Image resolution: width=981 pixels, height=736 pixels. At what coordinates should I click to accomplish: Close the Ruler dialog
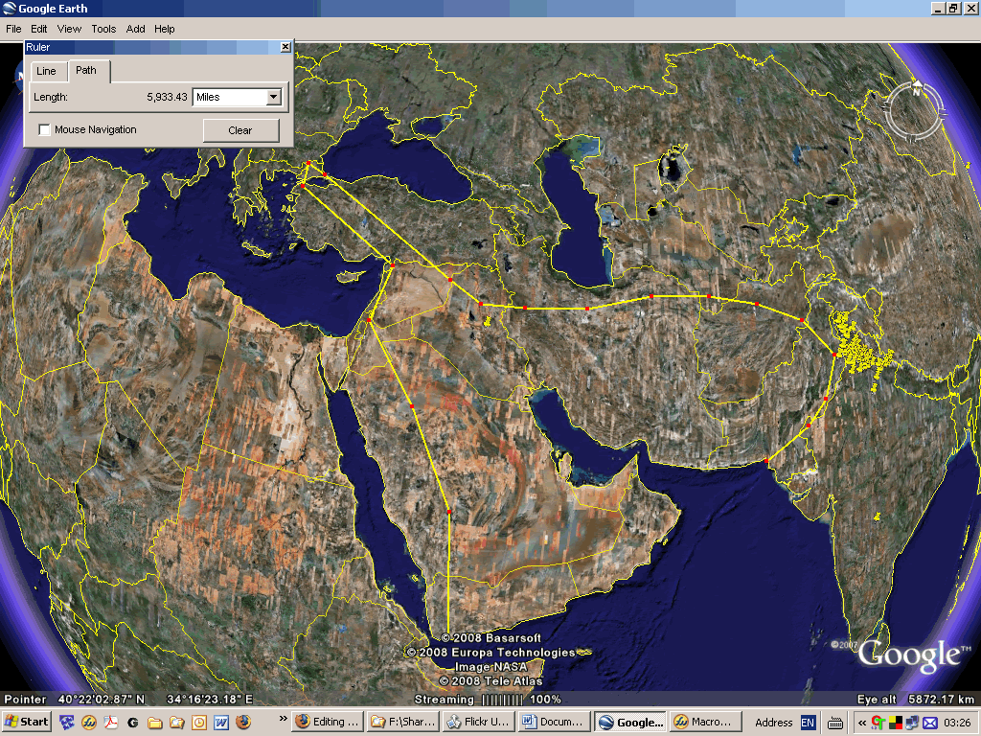click(285, 47)
